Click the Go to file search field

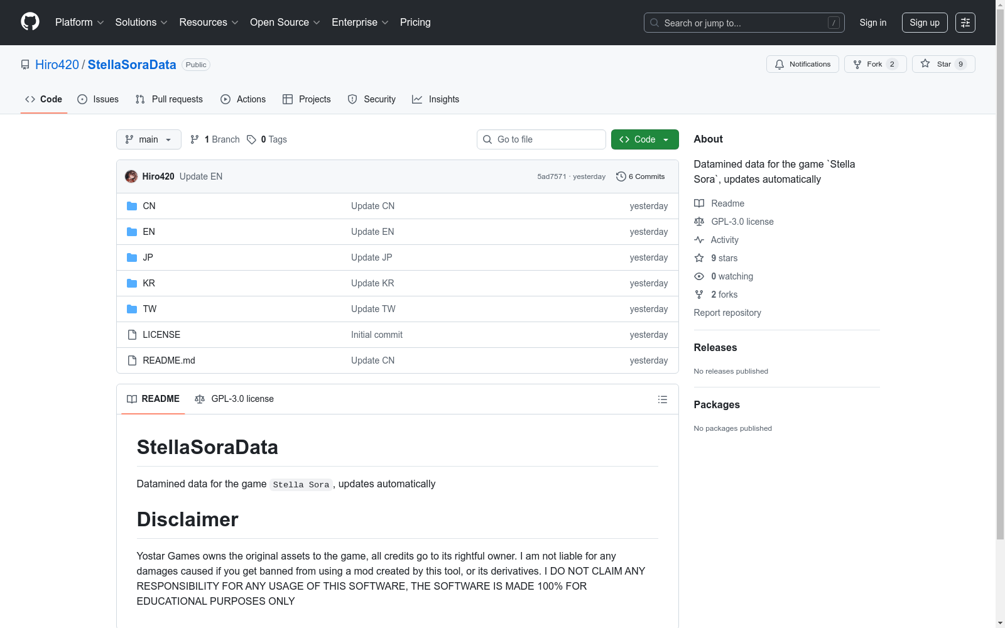point(541,139)
